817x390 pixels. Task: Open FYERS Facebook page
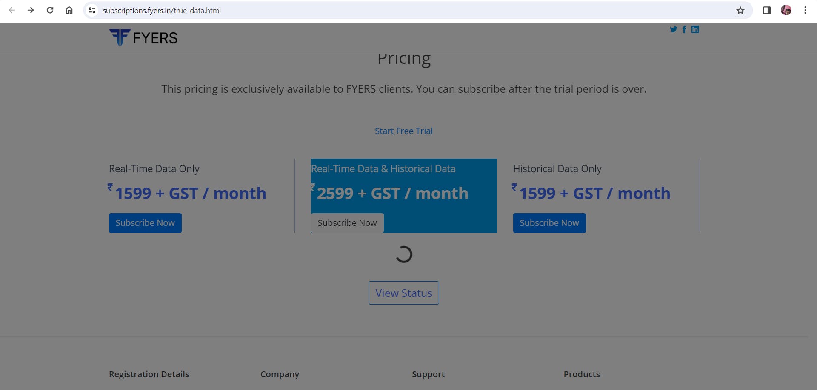(x=684, y=29)
